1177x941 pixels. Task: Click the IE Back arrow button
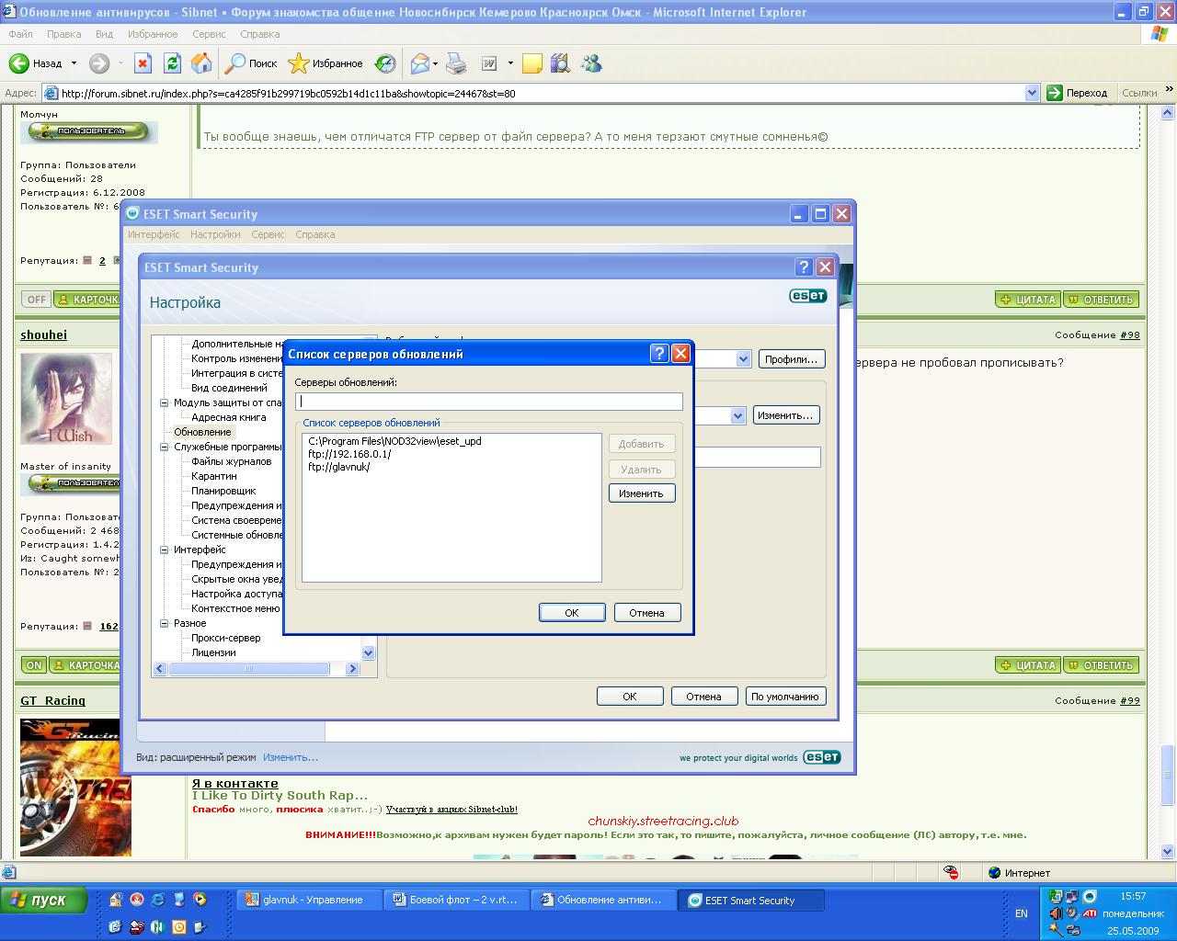(x=19, y=63)
